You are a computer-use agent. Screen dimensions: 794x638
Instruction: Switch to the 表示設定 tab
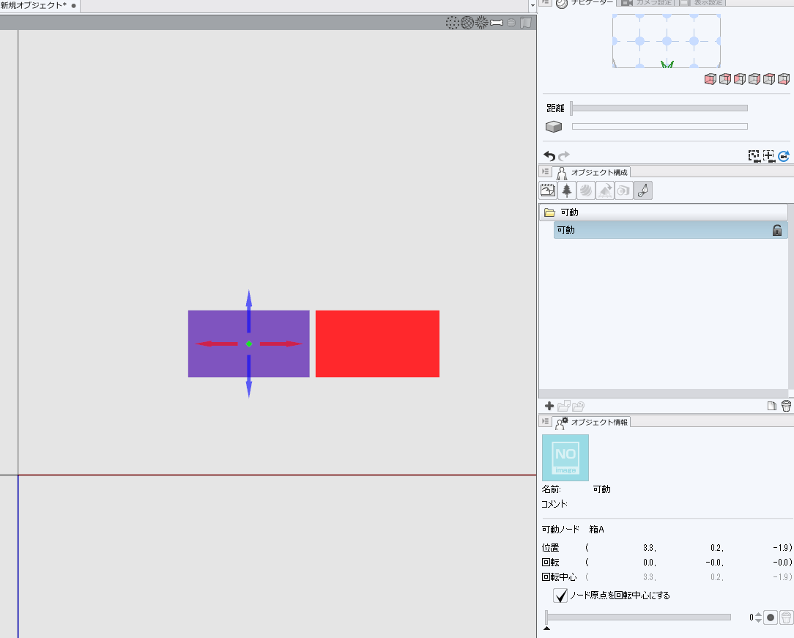(x=702, y=3)
